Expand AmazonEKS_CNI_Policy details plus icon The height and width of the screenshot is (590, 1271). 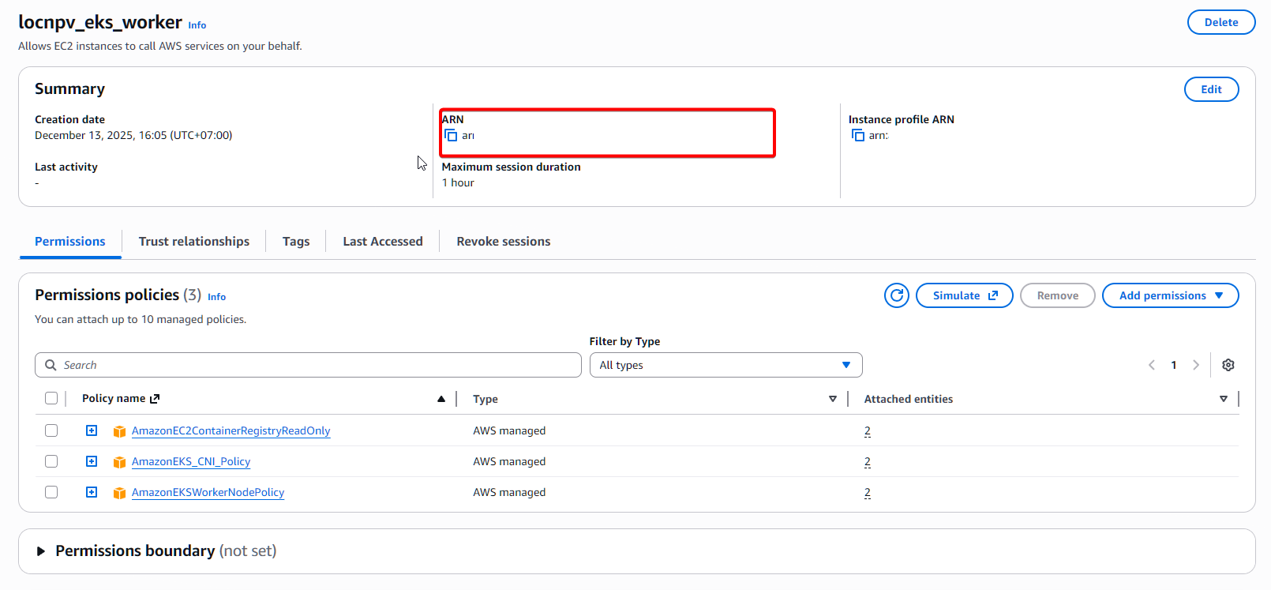(x=92, y=461)
